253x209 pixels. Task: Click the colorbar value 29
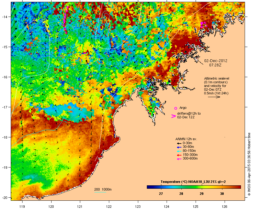click(x=201, y=194)
